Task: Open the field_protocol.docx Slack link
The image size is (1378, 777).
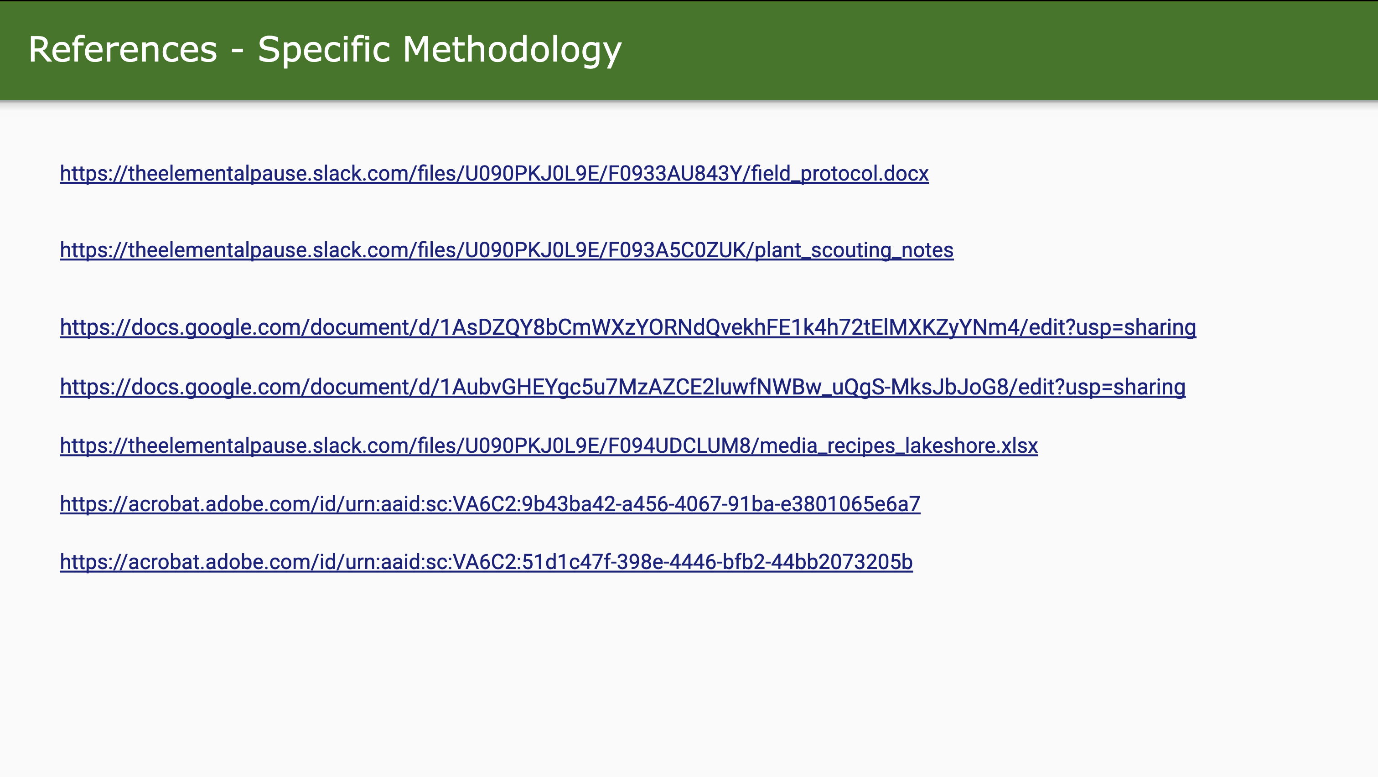Action: [x=494, y=174]
